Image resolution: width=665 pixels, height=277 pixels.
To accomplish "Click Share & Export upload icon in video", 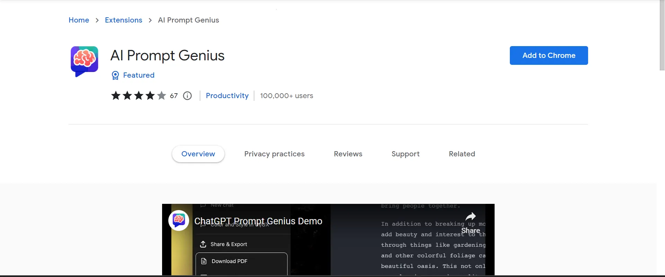I will point(203,244).
